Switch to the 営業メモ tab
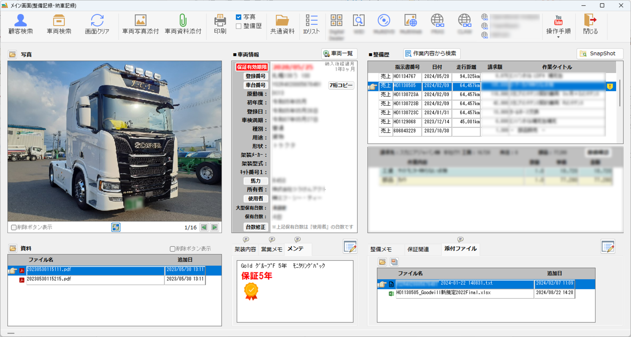 pyautogui.click(x=272, y=249)
